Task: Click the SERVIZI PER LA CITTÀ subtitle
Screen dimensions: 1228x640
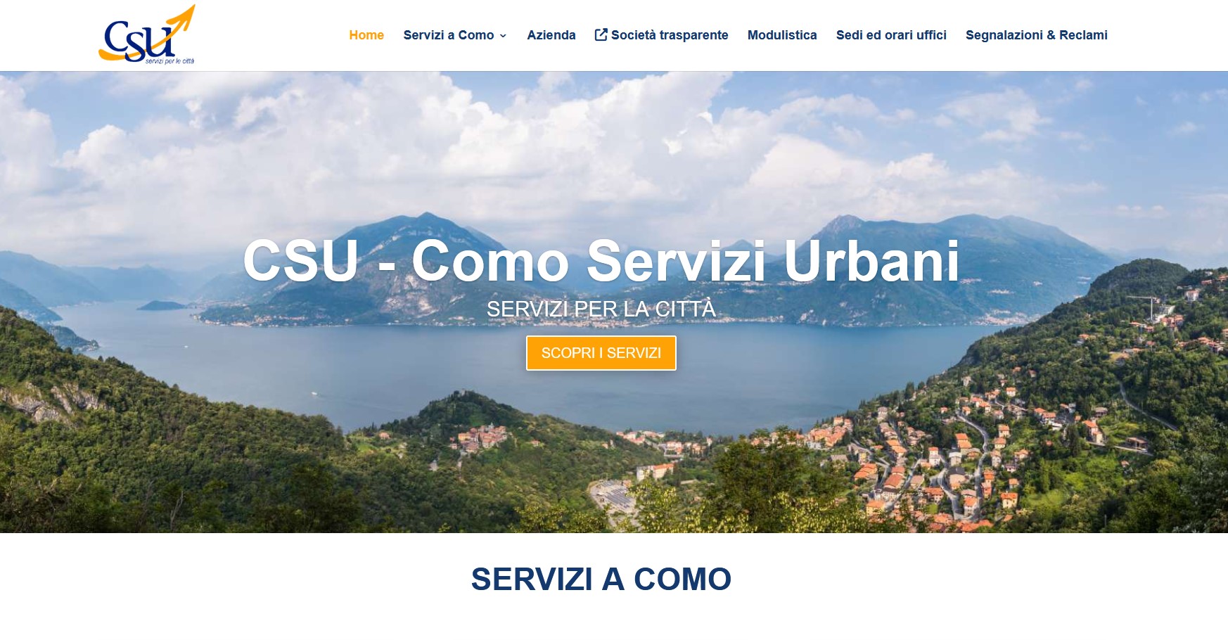Action: (601, 309)
